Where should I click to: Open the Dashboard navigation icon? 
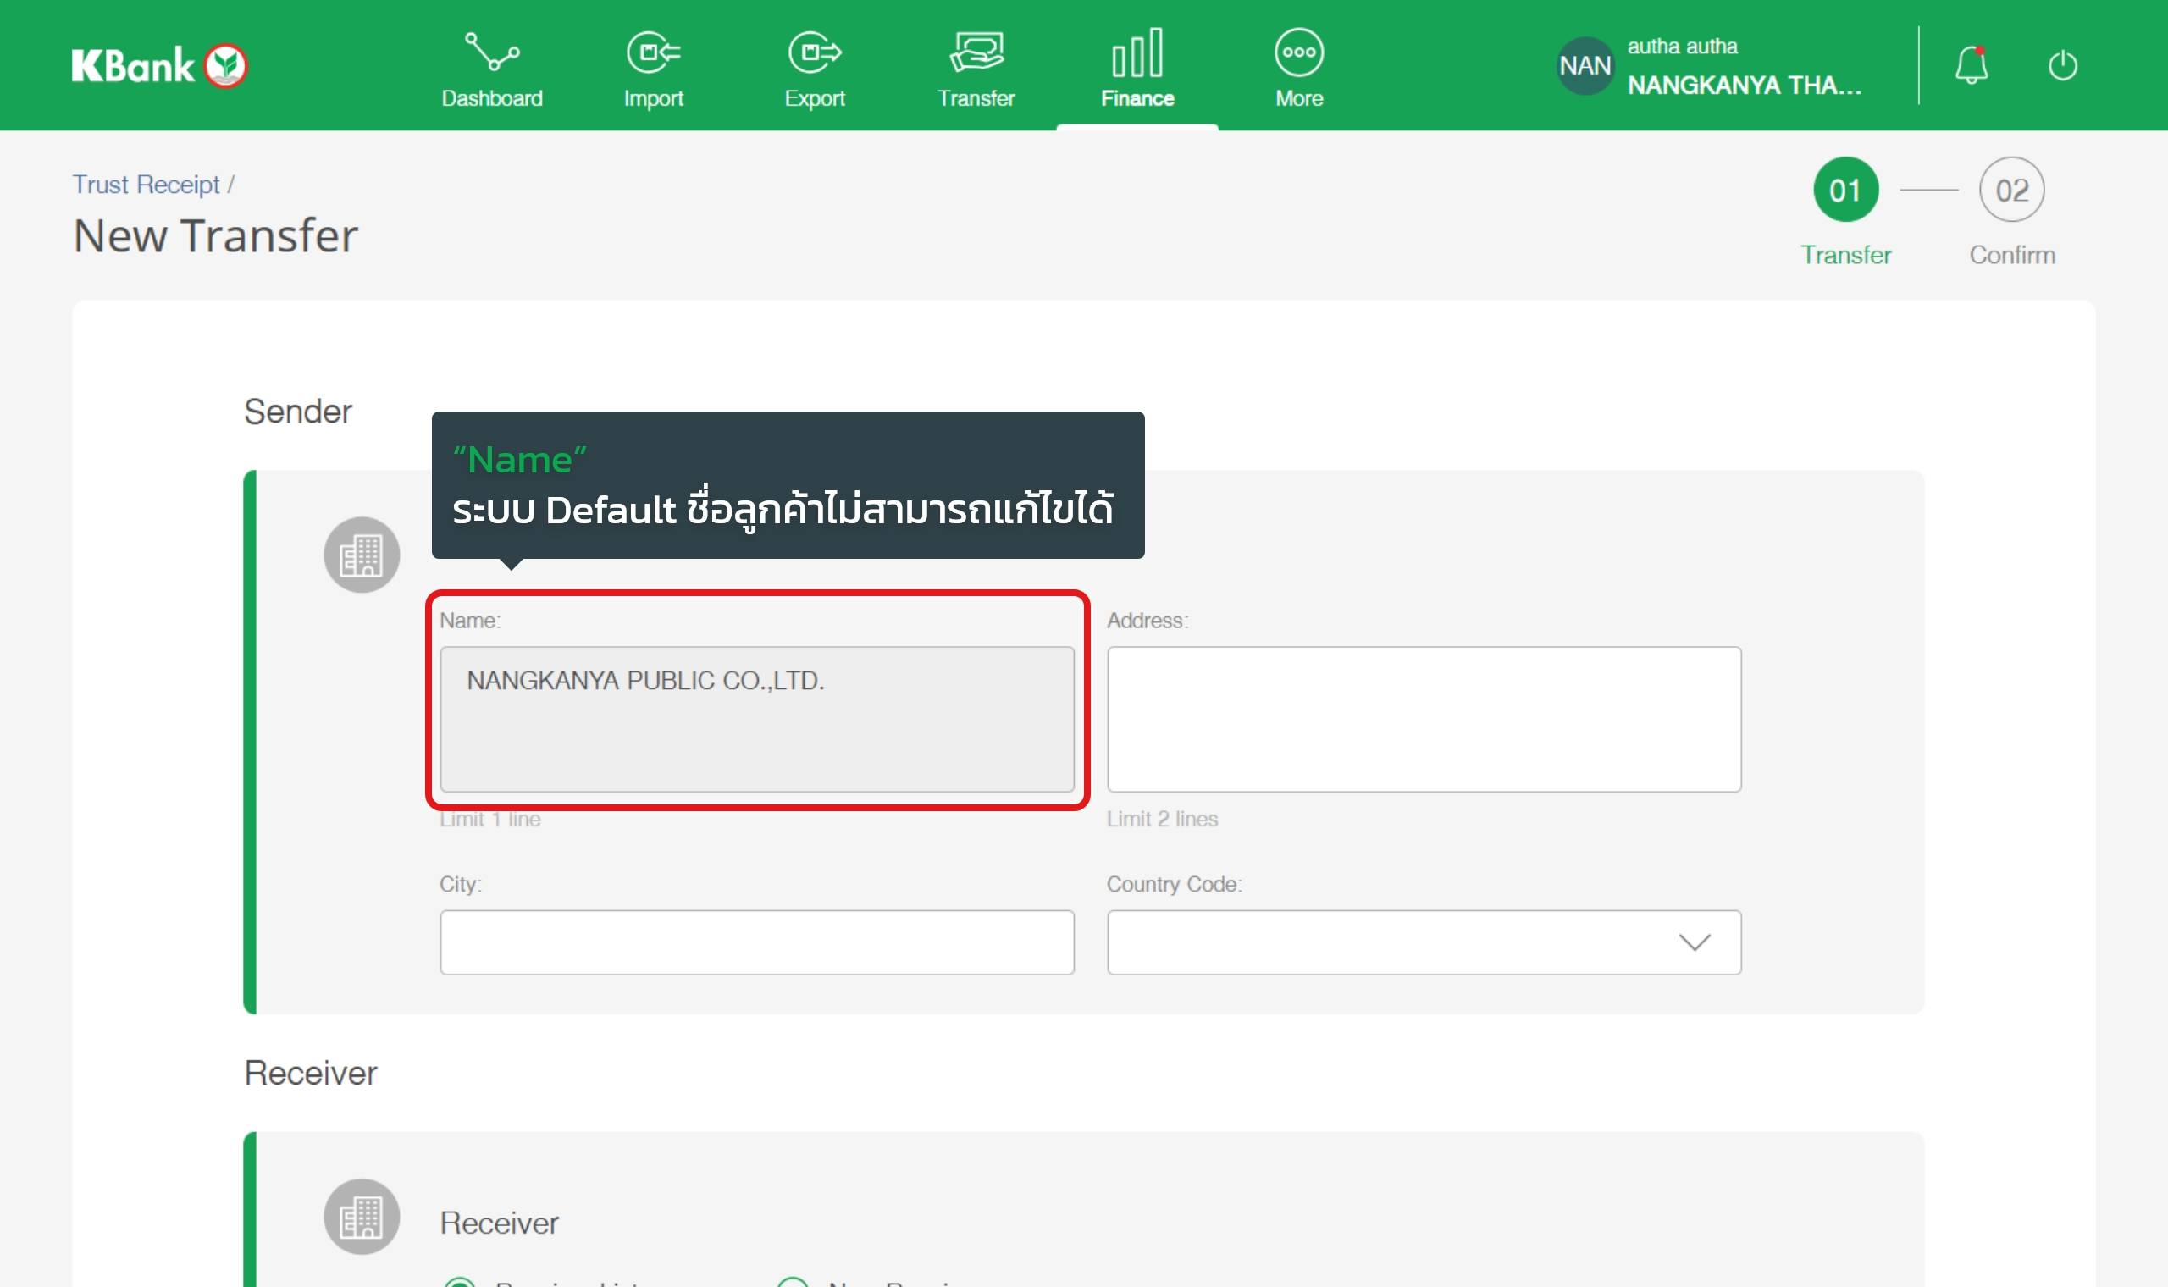(492, 52)
